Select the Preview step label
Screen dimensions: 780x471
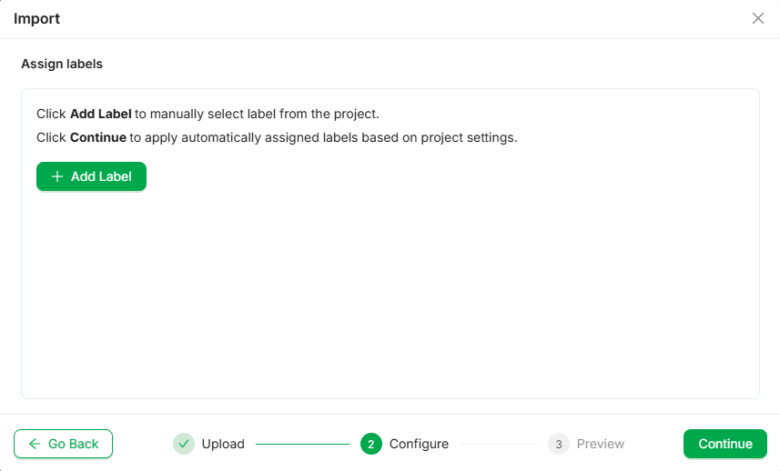pos(601,444)
